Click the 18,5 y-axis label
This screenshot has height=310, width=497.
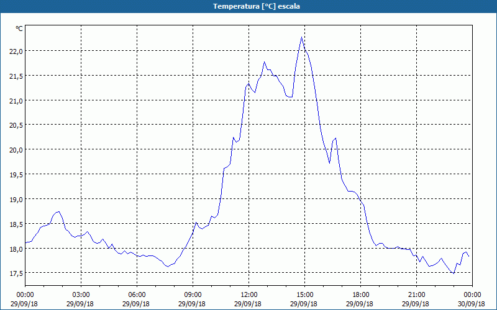[16, 224]
